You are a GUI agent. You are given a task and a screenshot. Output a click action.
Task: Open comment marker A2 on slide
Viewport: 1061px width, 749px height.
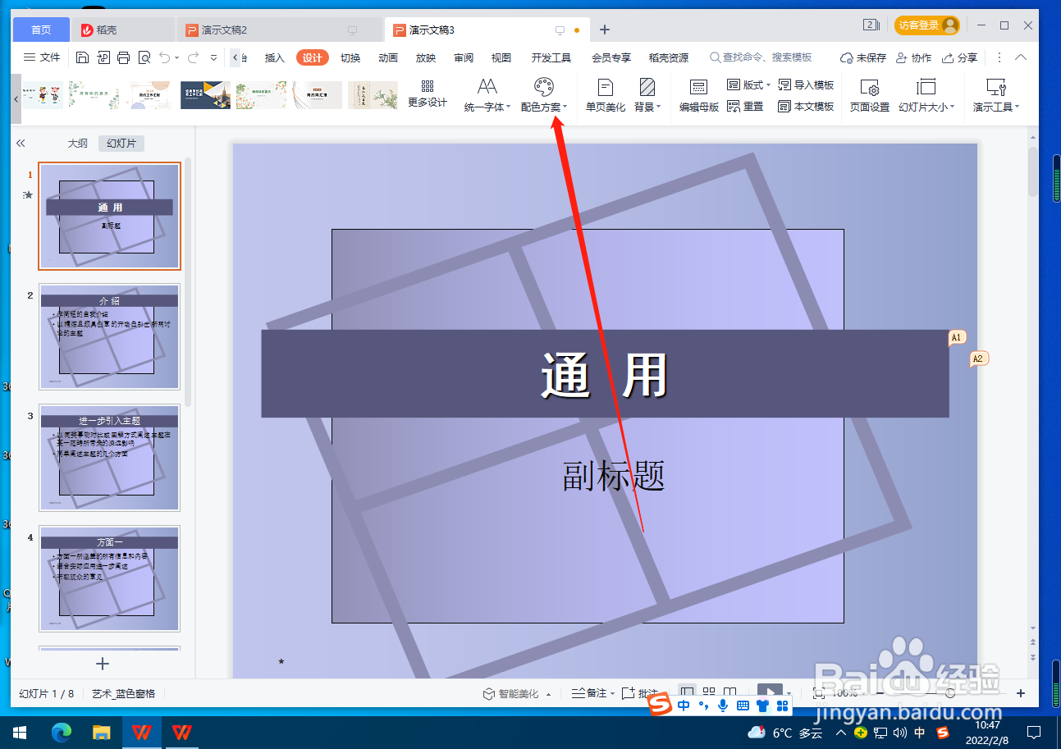[978, 359]
